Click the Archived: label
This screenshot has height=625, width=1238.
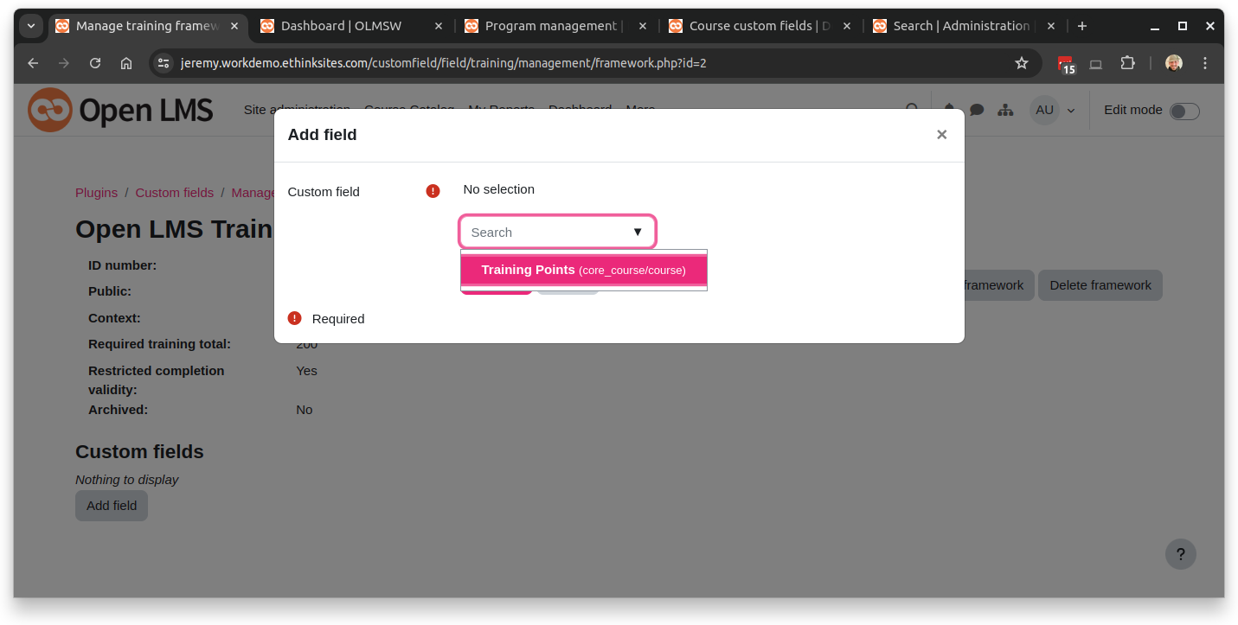118,410
